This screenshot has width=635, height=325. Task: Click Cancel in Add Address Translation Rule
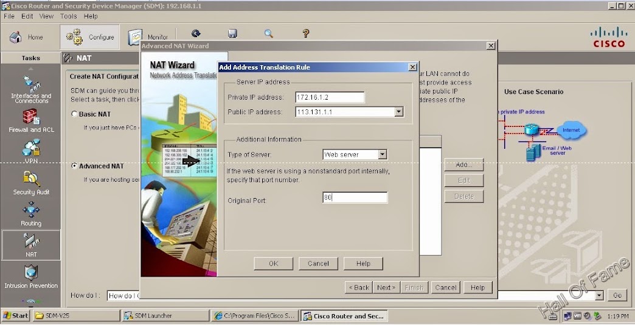(x=318, y=264)
